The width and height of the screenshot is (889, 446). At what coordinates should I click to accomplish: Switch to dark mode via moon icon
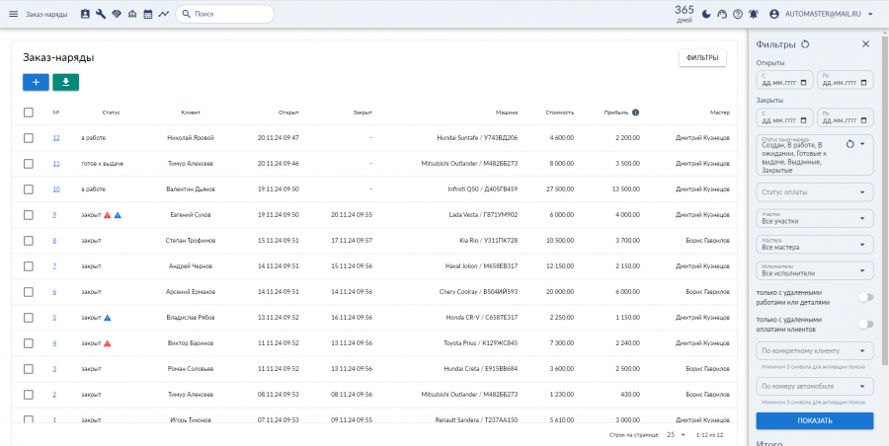point(706,15)
